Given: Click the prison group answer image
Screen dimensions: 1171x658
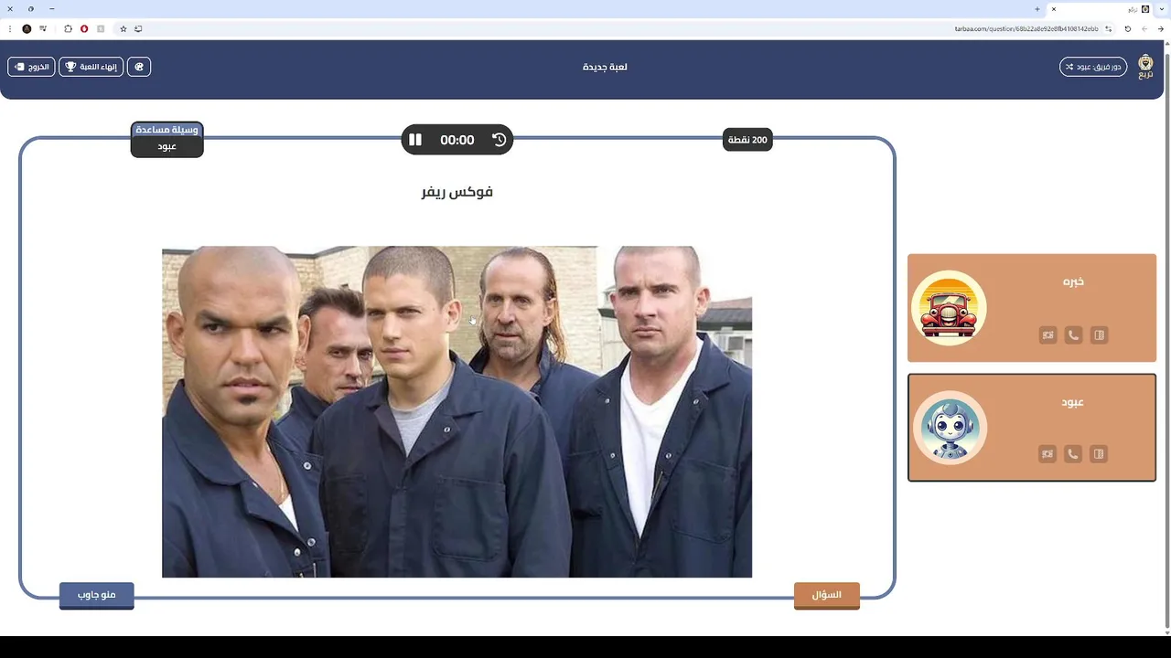Looking at the screenshot, I should 457,411.
